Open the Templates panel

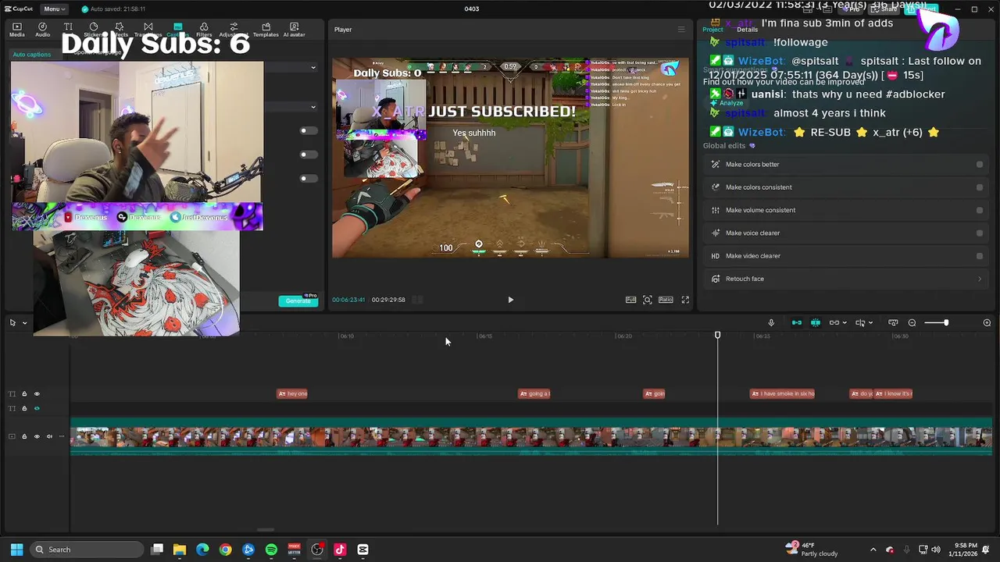coord(266,30)
